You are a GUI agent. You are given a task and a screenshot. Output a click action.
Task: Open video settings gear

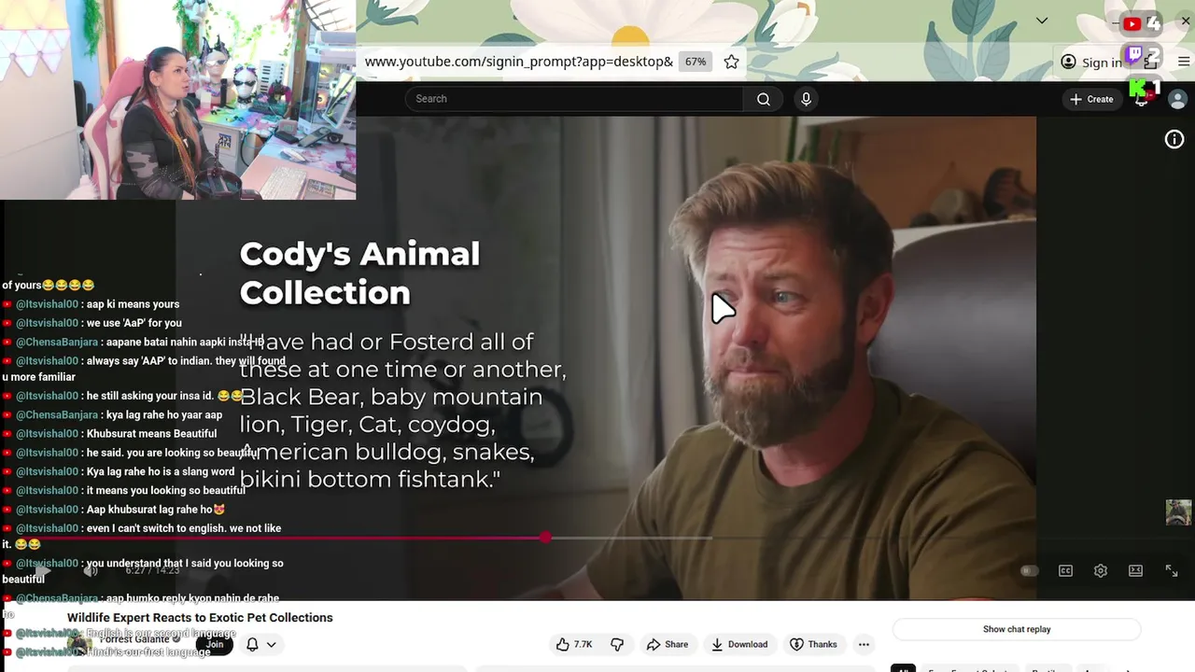(1101, 570)
